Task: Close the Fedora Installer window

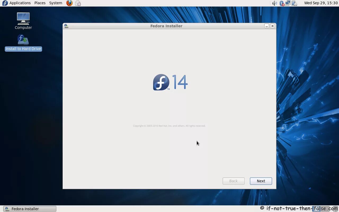Action: [x=272, y=26]
